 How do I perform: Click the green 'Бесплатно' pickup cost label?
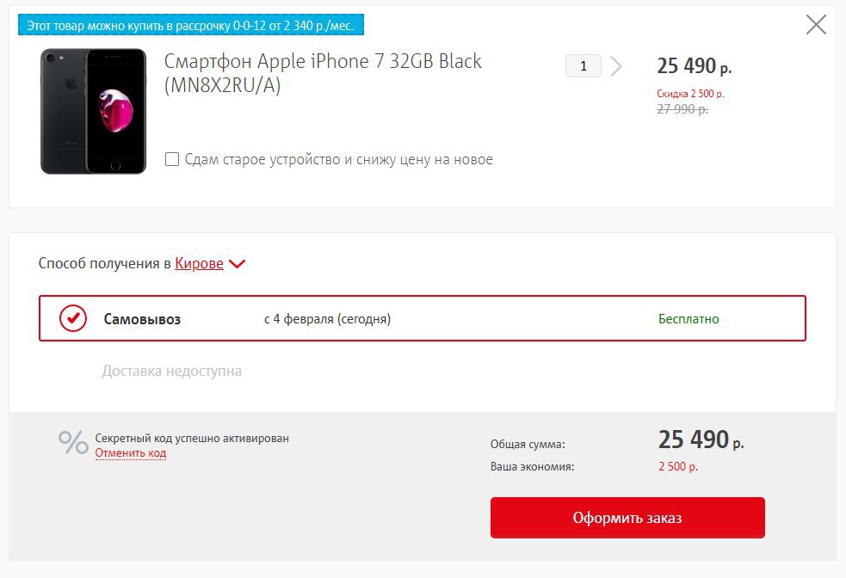click(x=689, y=319)
